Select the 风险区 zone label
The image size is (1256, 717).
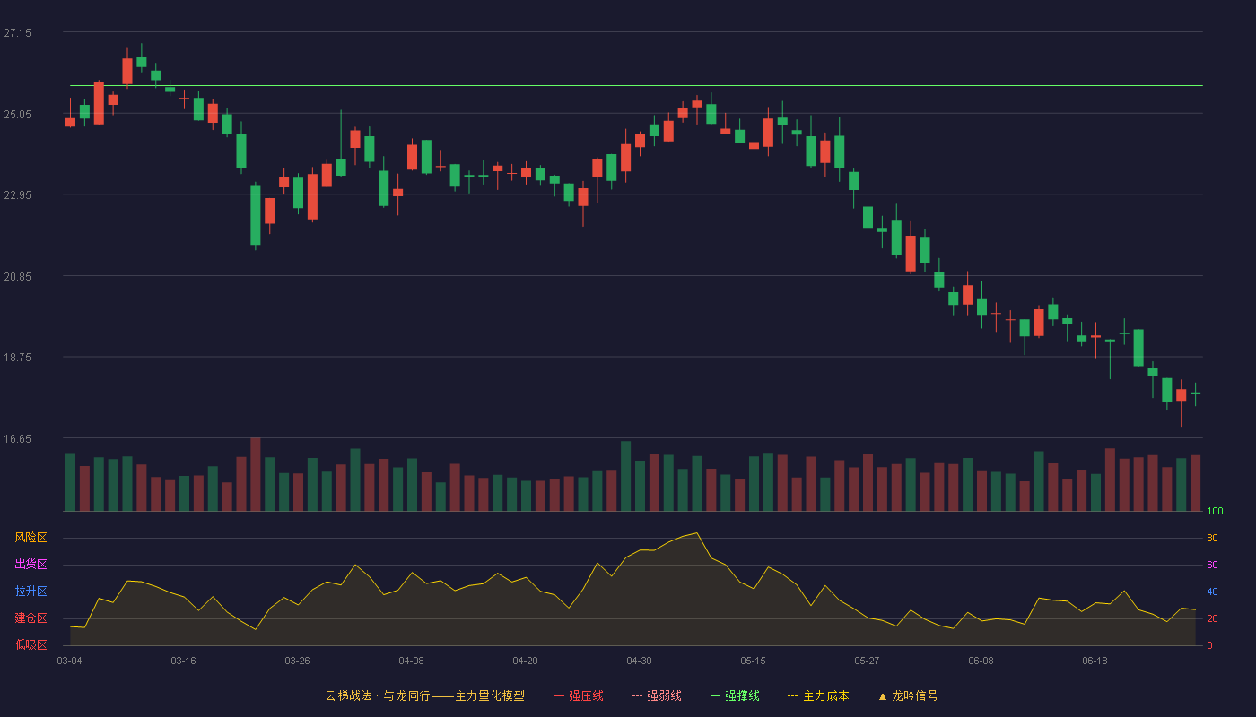click(x=31, y=538)
